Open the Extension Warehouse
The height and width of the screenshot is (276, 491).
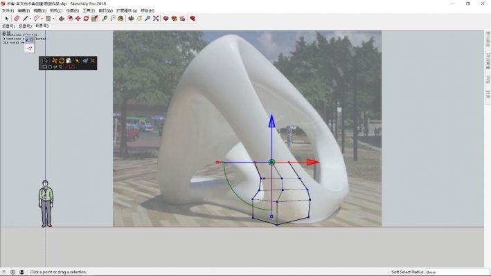click(174, 19)
